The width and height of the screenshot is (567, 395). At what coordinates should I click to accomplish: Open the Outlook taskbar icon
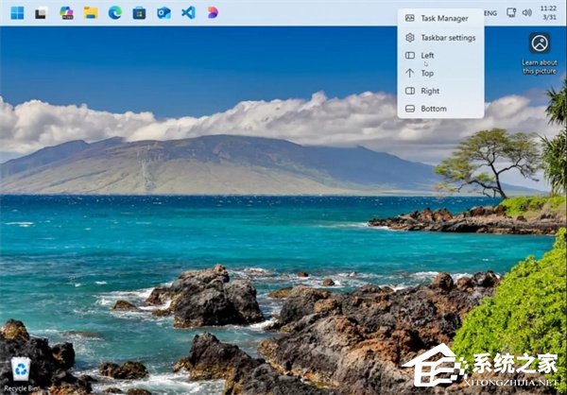pos(163,13)
